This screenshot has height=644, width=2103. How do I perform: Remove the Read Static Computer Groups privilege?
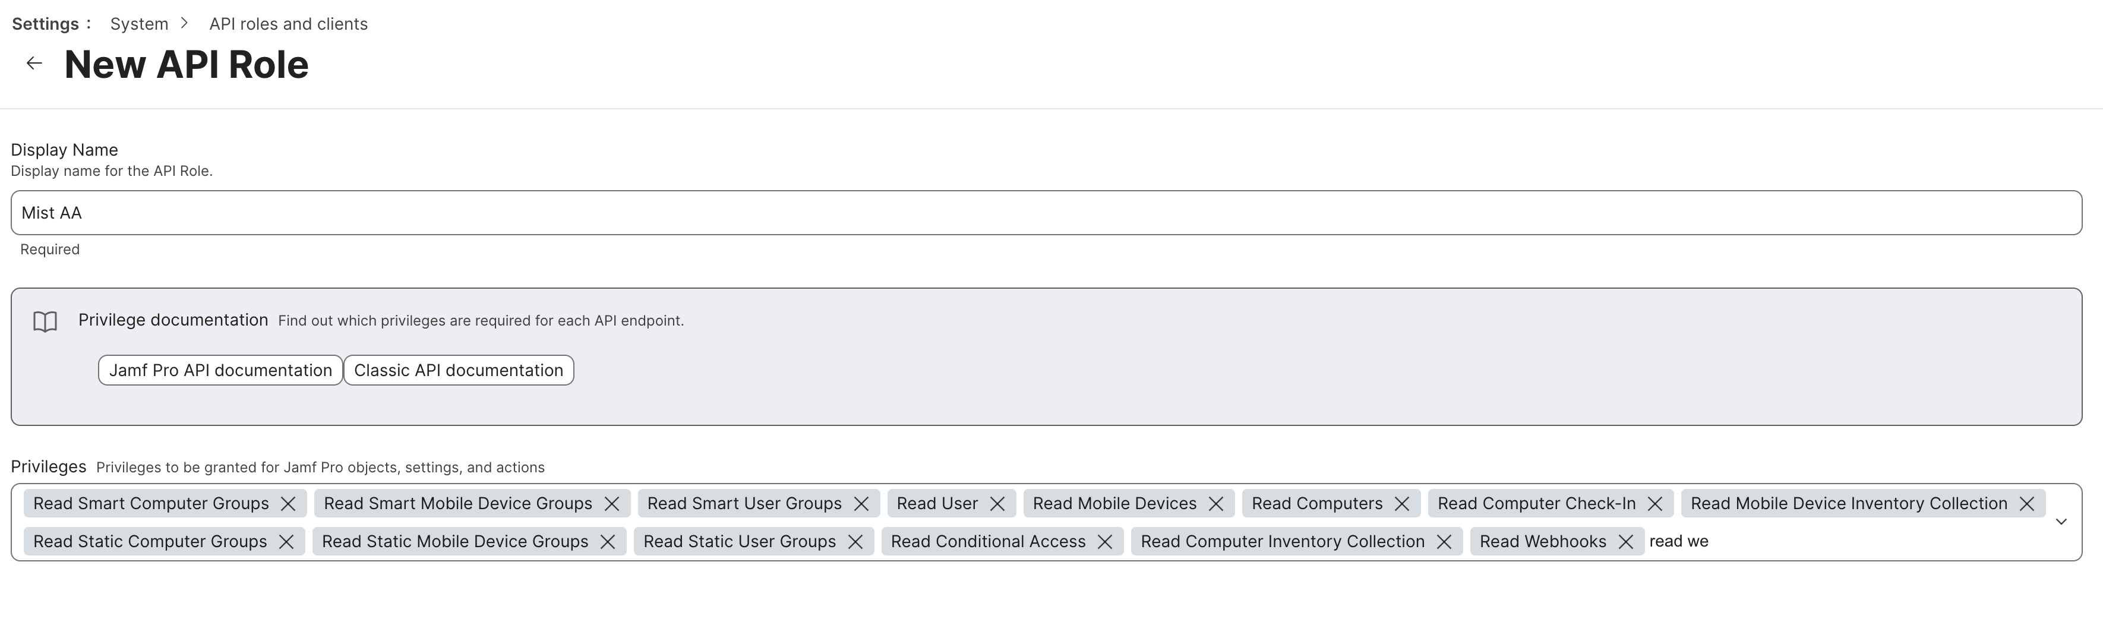coord(286,542)
